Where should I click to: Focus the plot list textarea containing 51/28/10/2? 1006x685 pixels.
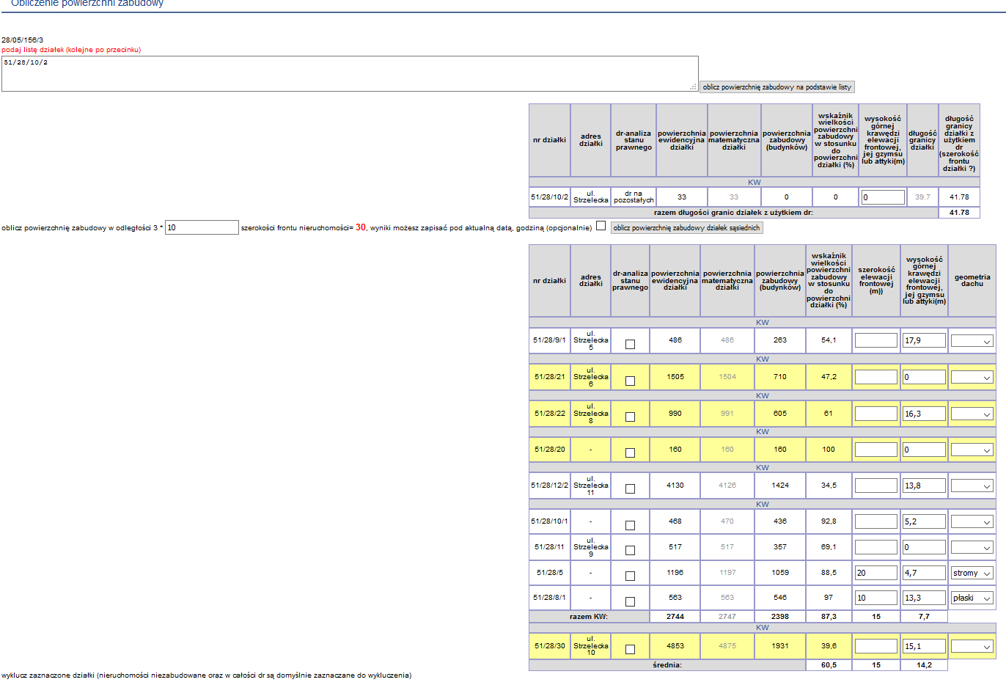coord(349,73)
